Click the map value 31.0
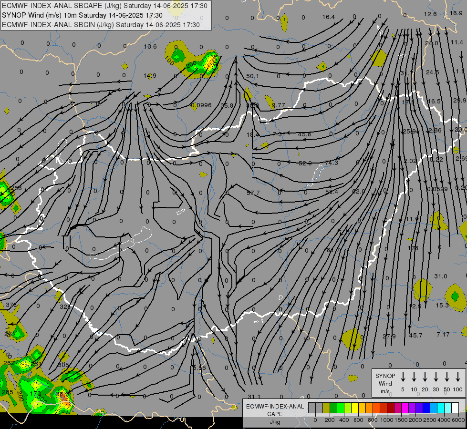 [441, 276]
